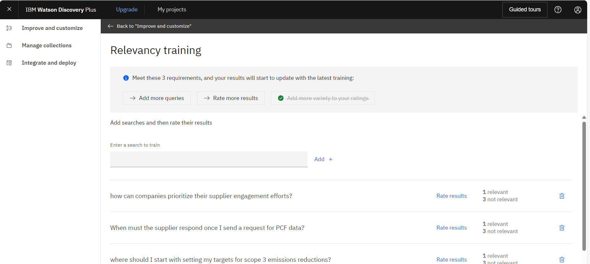Click the Integrate and deploy icon

point(9,63)
